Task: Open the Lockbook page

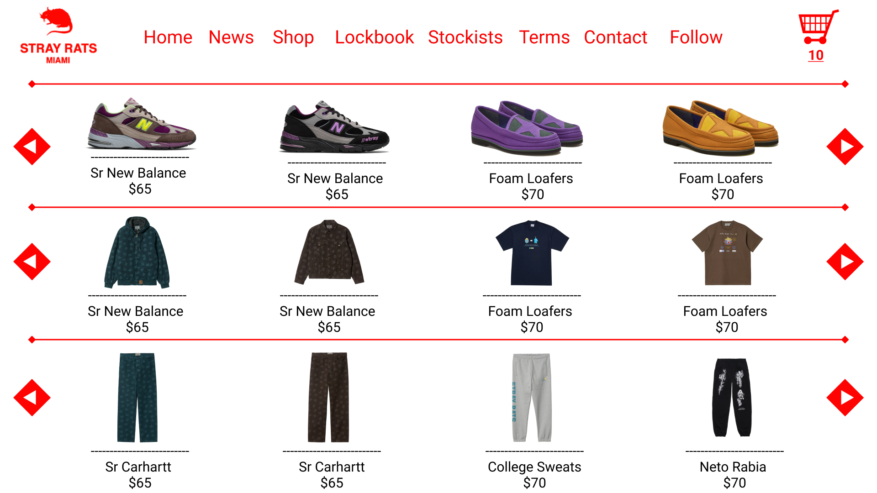Action: pyautogui.click(x=374, y=37)
